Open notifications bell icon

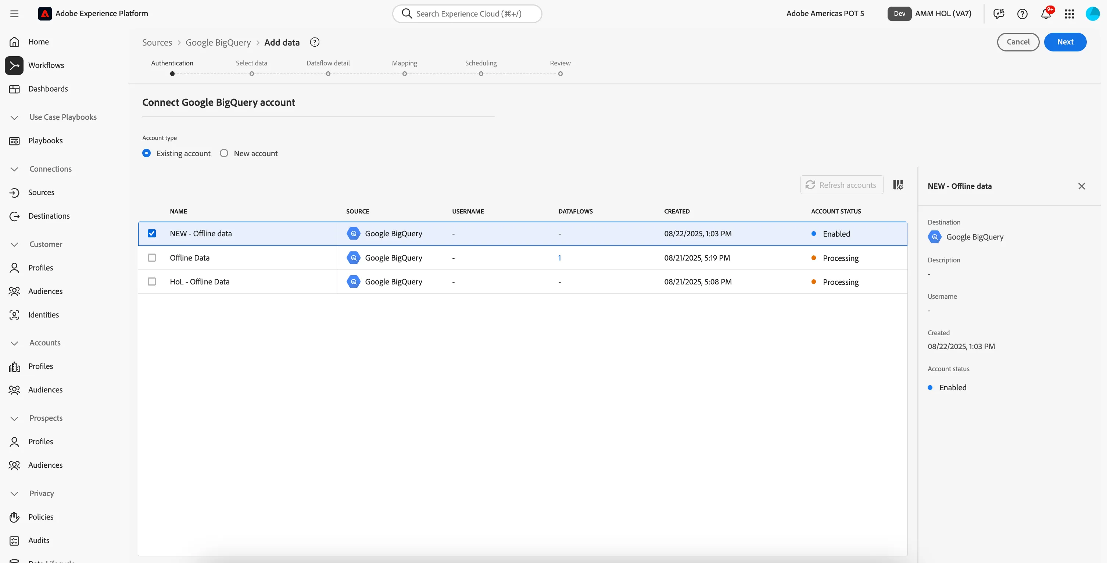[1046, 14]
